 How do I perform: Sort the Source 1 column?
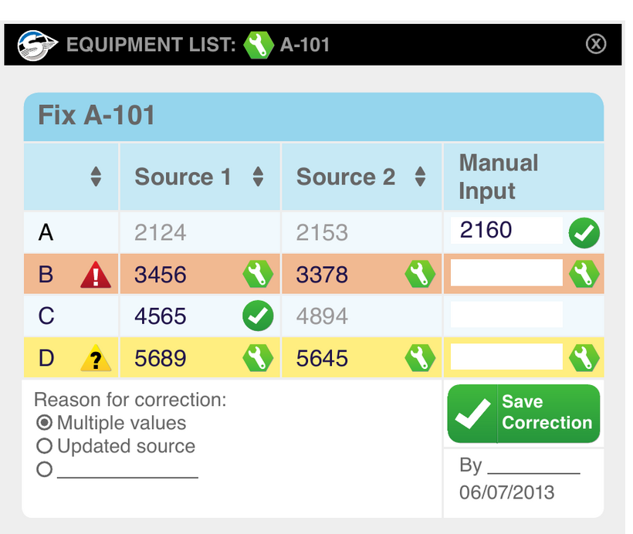pyautogui.click(x=258, y=177)
